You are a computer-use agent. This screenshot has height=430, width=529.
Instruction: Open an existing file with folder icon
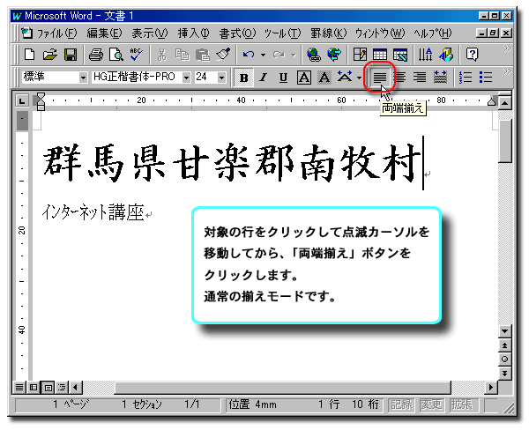(x=50, y=55)
